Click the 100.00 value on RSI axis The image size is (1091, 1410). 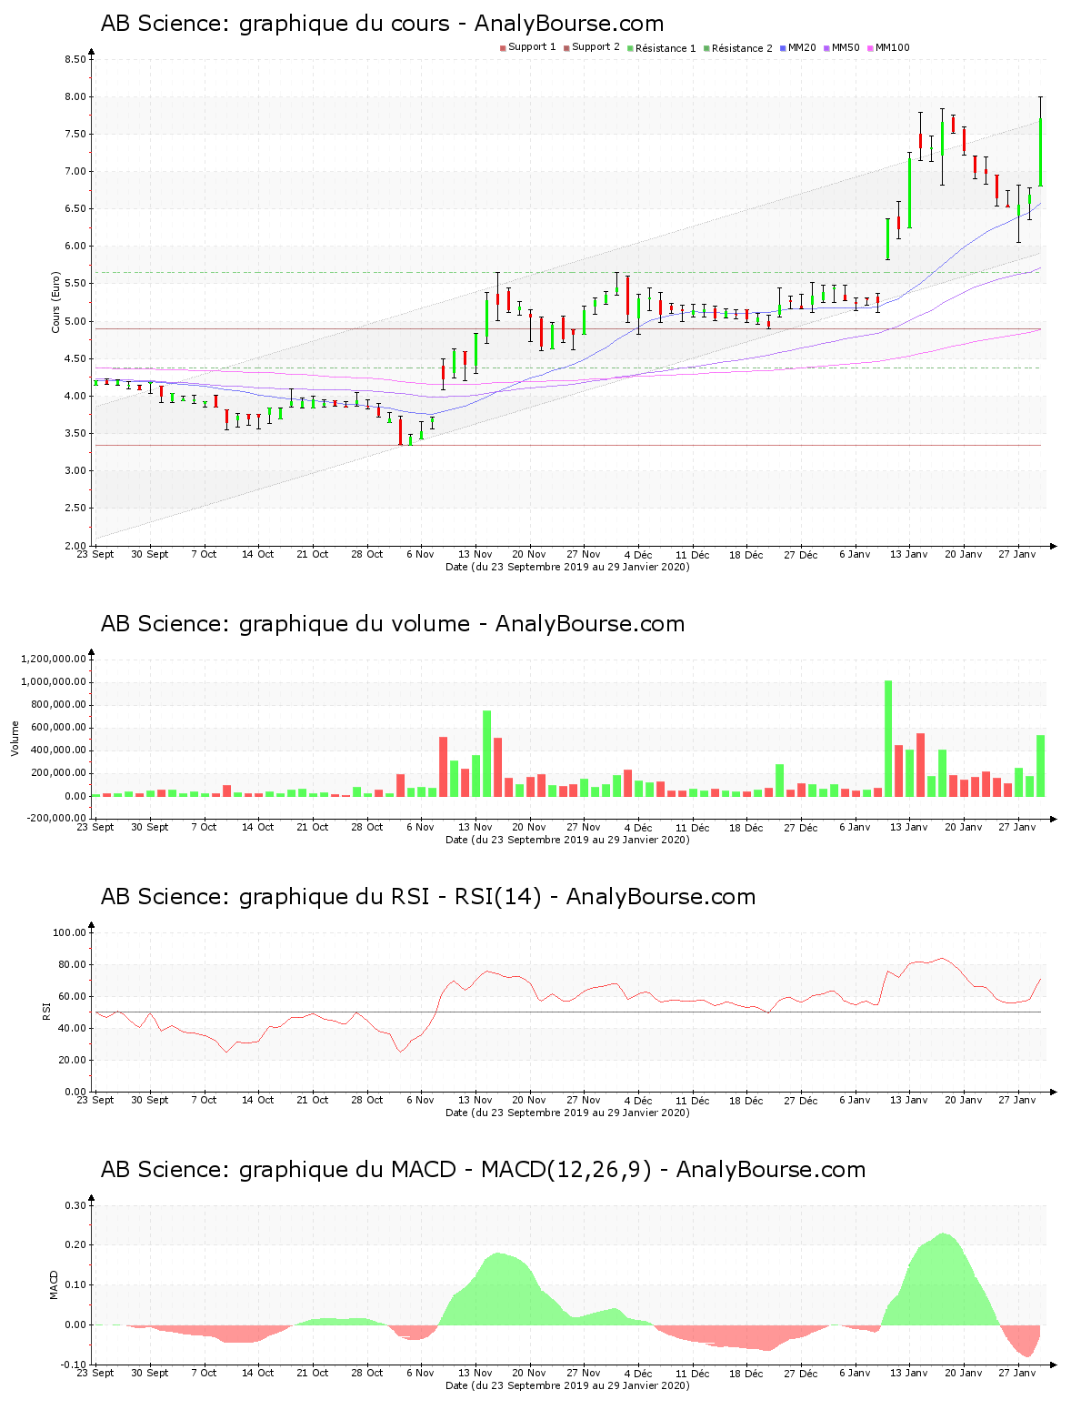coord(70,932)
